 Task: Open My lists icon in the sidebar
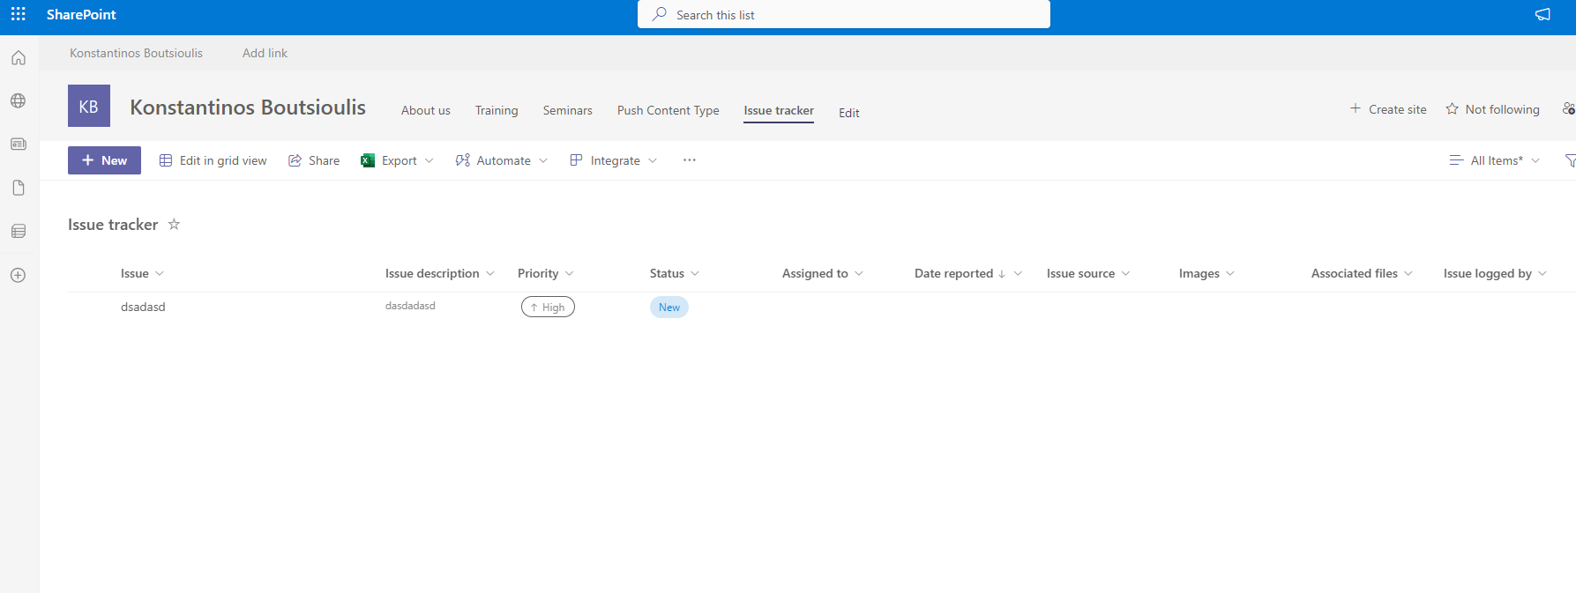click(x=19, y=231)
